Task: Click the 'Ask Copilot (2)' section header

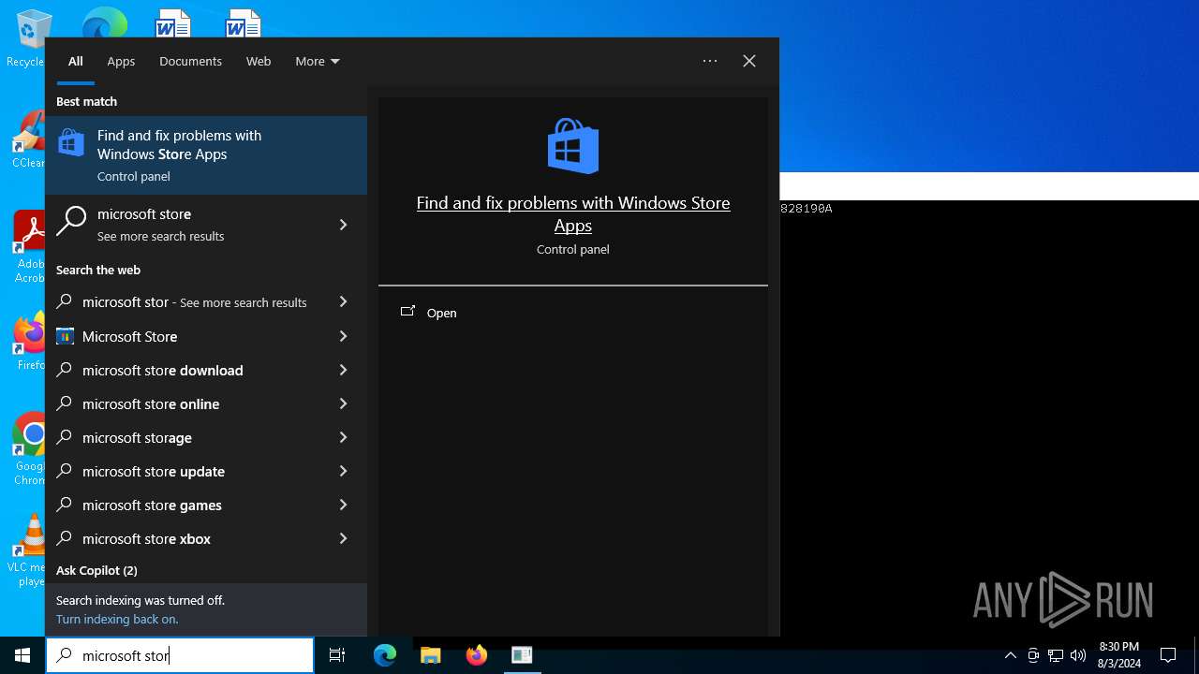Action: [x=96, y=570]
